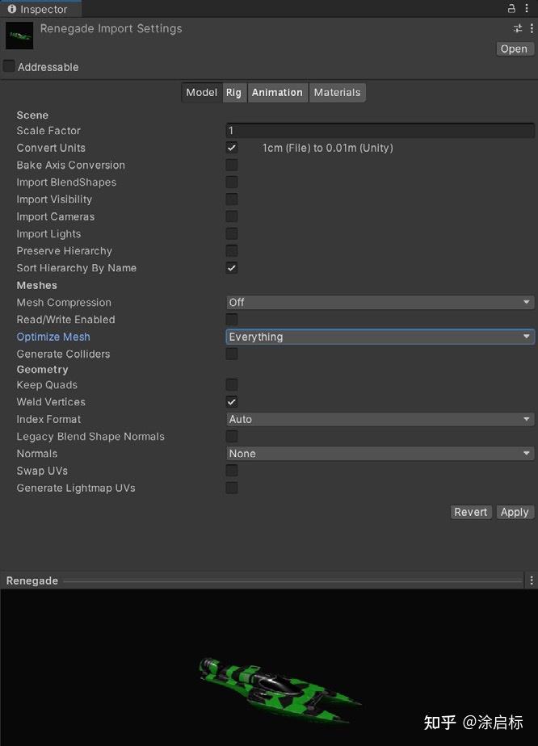Switch to the Materials tab
The width and height of the screenshot is (538, 746).
(x=337, y=93)
